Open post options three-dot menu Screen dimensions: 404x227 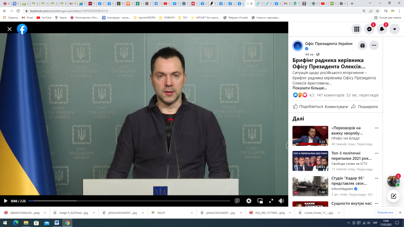pyautogui.click(x=374, y=45)
